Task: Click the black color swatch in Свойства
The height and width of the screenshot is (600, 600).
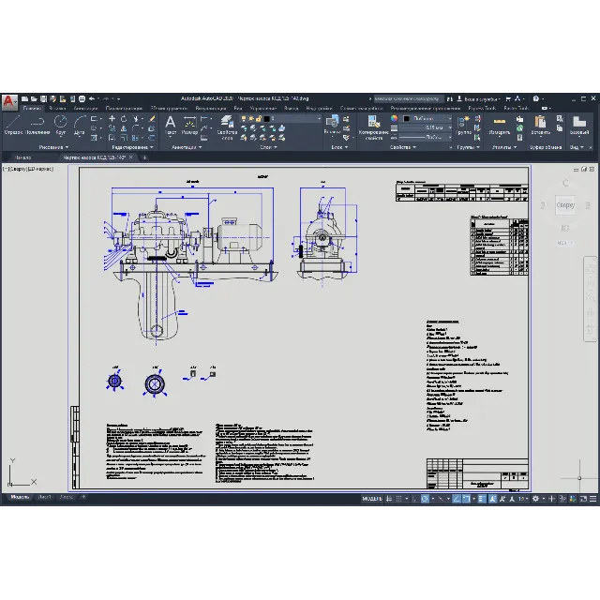Action: [406, 119]
